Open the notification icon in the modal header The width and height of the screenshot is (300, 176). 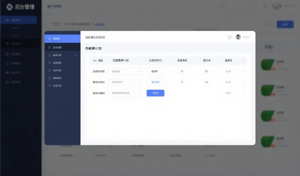229,37
